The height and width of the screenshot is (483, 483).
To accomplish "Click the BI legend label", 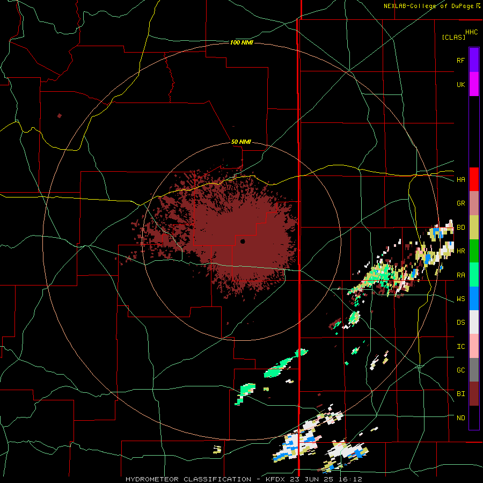I will click(x=460, y=394).
